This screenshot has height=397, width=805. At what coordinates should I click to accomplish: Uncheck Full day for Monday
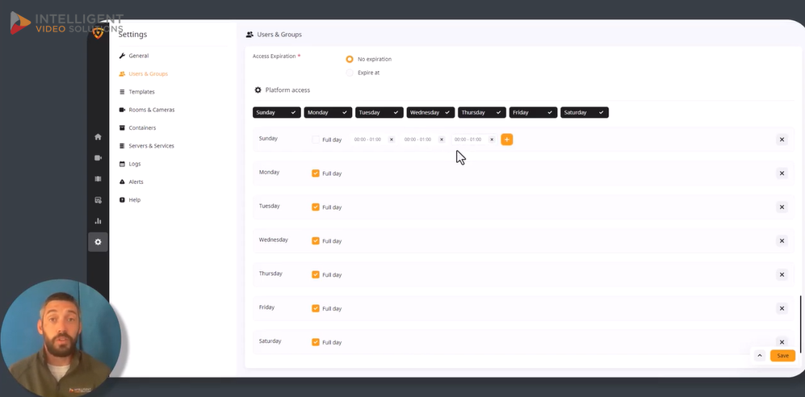[316, 173]
